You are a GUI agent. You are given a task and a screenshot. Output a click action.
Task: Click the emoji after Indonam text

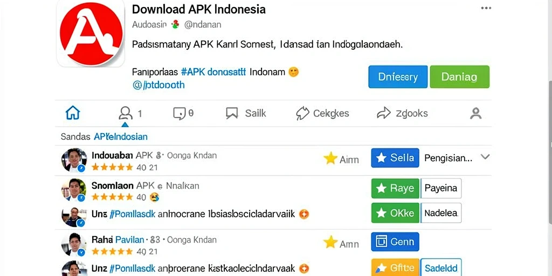[x=293, y=72]
